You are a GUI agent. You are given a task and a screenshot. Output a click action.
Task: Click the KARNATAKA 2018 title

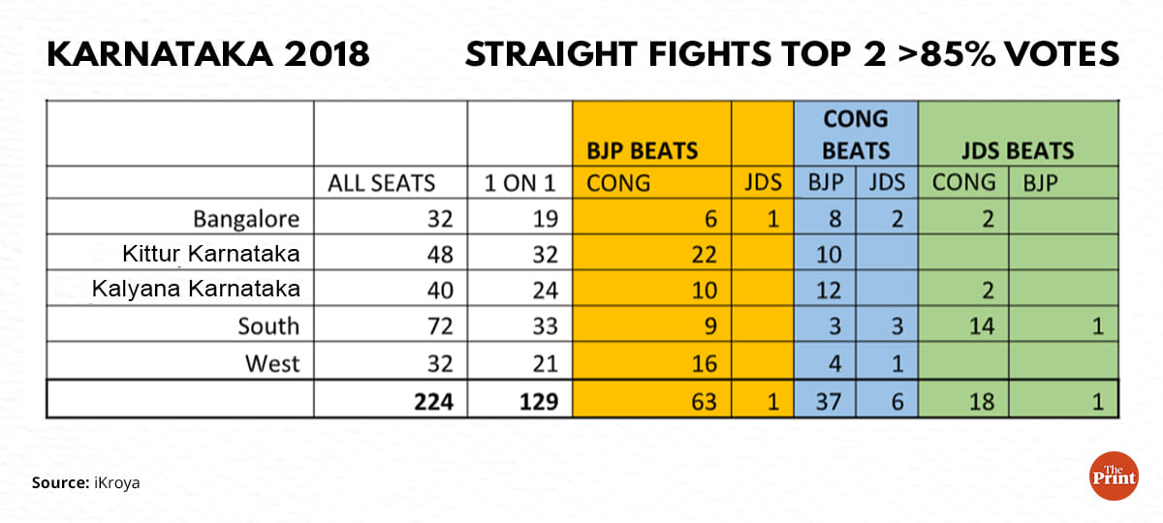(x=208, y=55)
